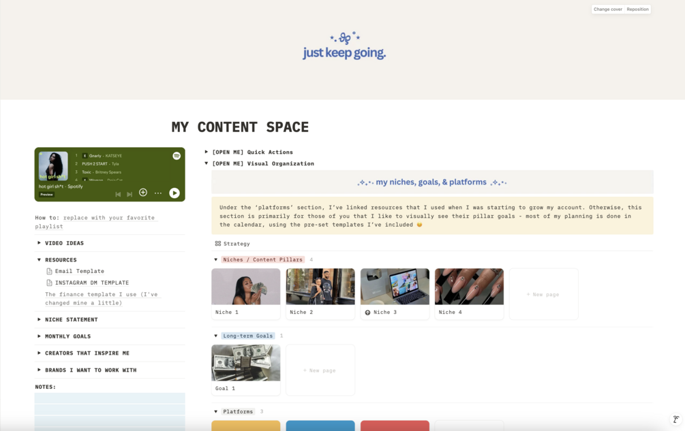Click the yellow callout about platforms section
The height and width of the screenshot is (431, 685).
pyautogui.click(x=433, y=216)
